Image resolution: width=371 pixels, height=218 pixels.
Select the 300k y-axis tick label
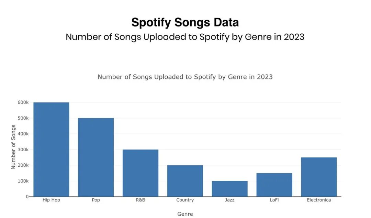pyautogui.click(x=23, y=150)
